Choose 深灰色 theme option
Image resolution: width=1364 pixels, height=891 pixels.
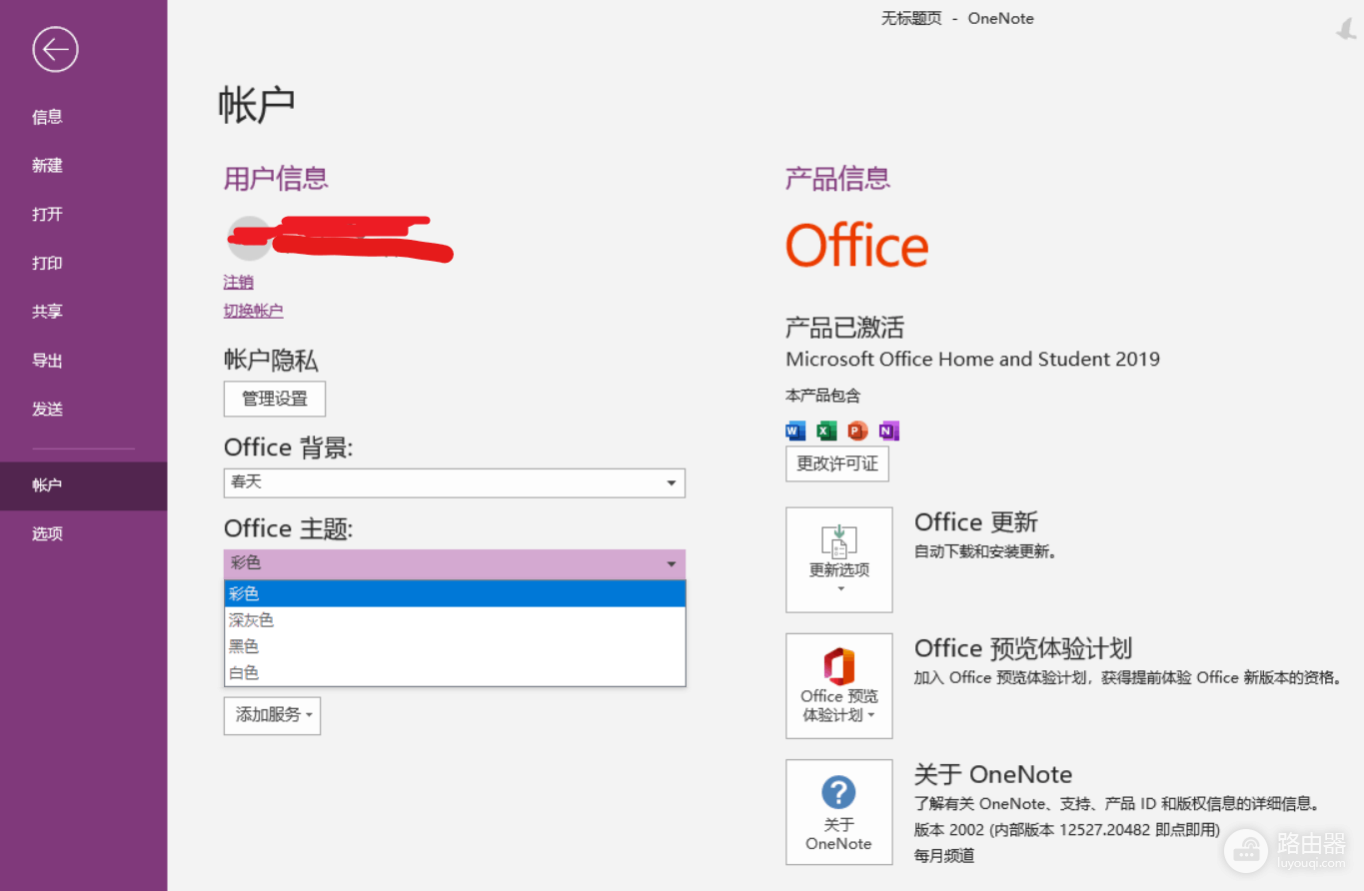point(455,620)
